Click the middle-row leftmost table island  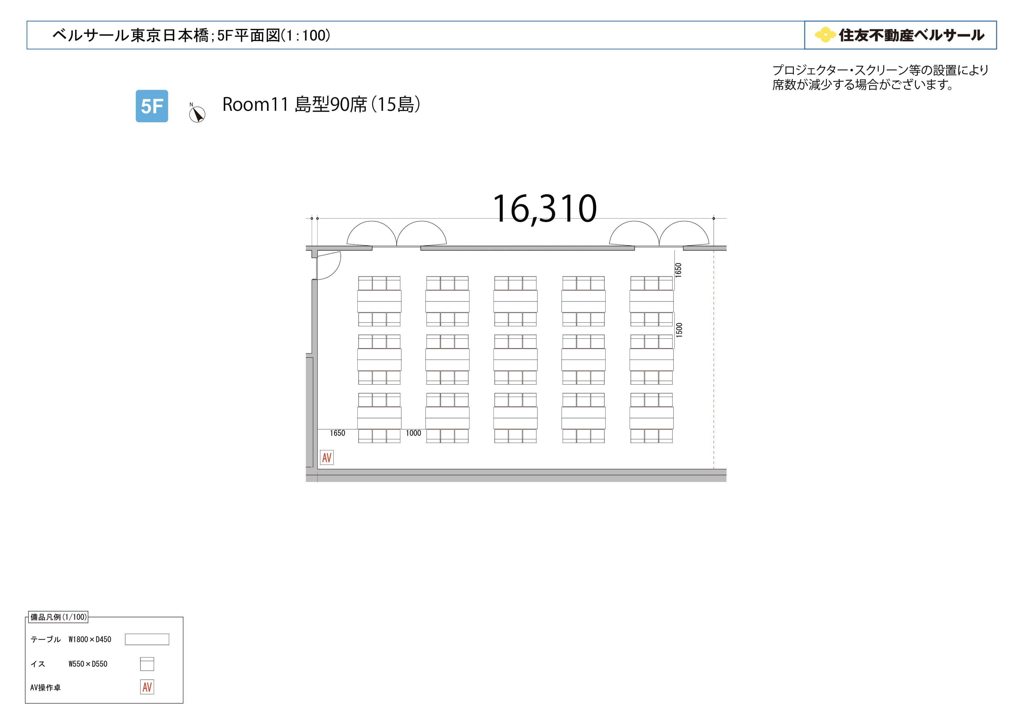(379, 359)
